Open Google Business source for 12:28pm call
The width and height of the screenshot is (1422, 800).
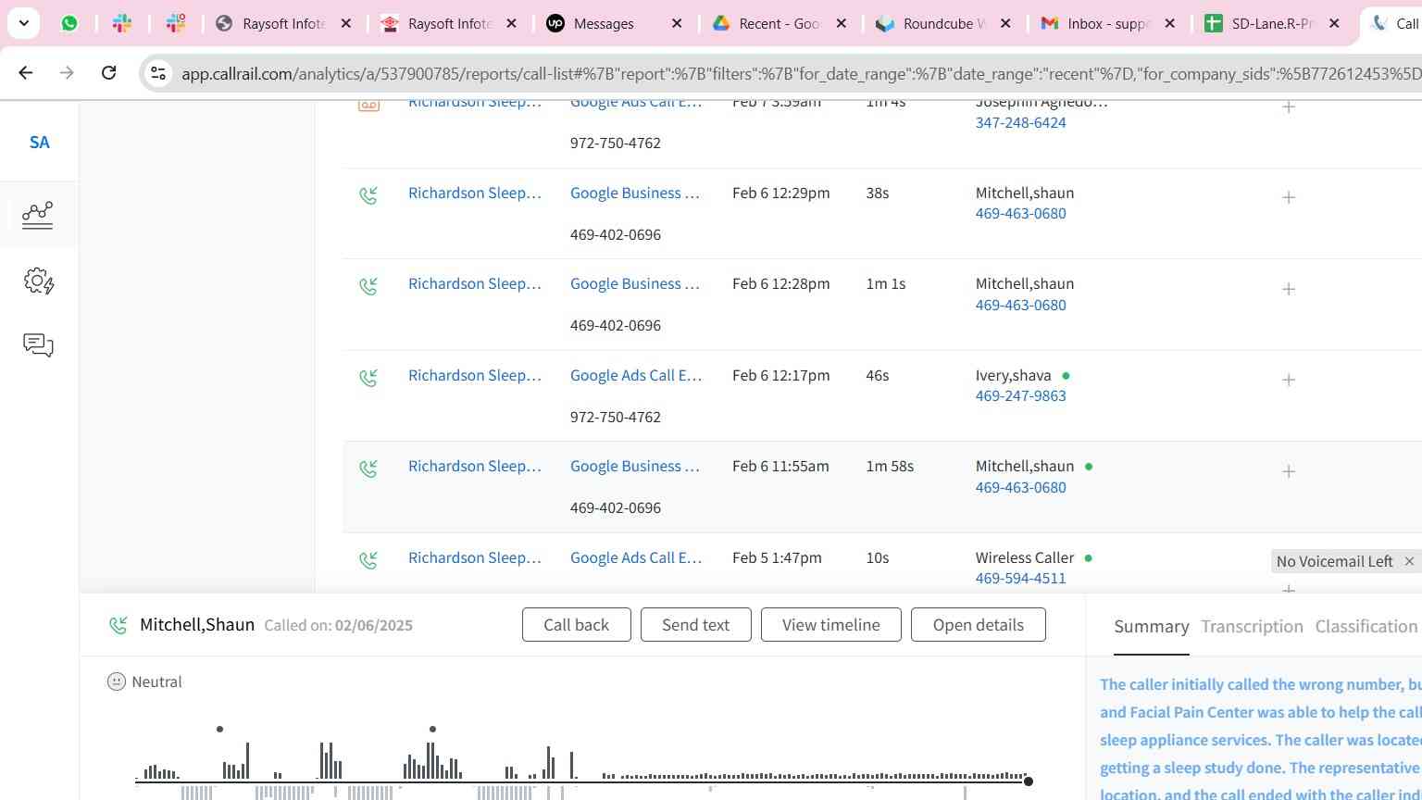tap(635, 283)
